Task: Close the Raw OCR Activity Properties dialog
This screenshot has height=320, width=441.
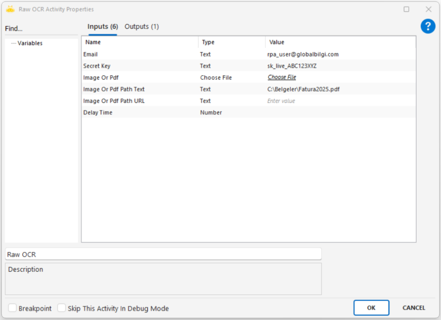Action: tap(429, 9)
